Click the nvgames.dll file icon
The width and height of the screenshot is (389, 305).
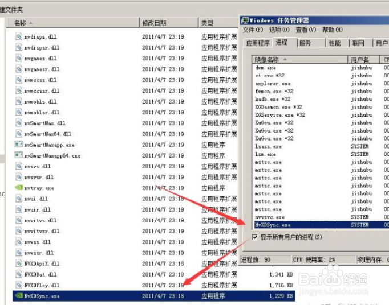[19, 58]
